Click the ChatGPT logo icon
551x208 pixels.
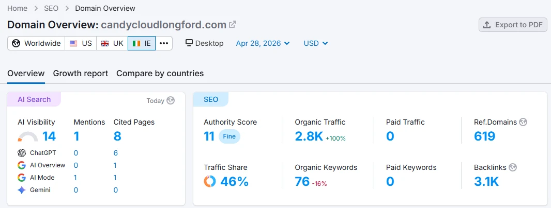22,153
